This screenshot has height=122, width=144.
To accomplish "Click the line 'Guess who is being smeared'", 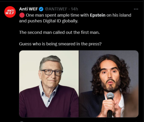I will pyautogui.click(x=60, y=44).
